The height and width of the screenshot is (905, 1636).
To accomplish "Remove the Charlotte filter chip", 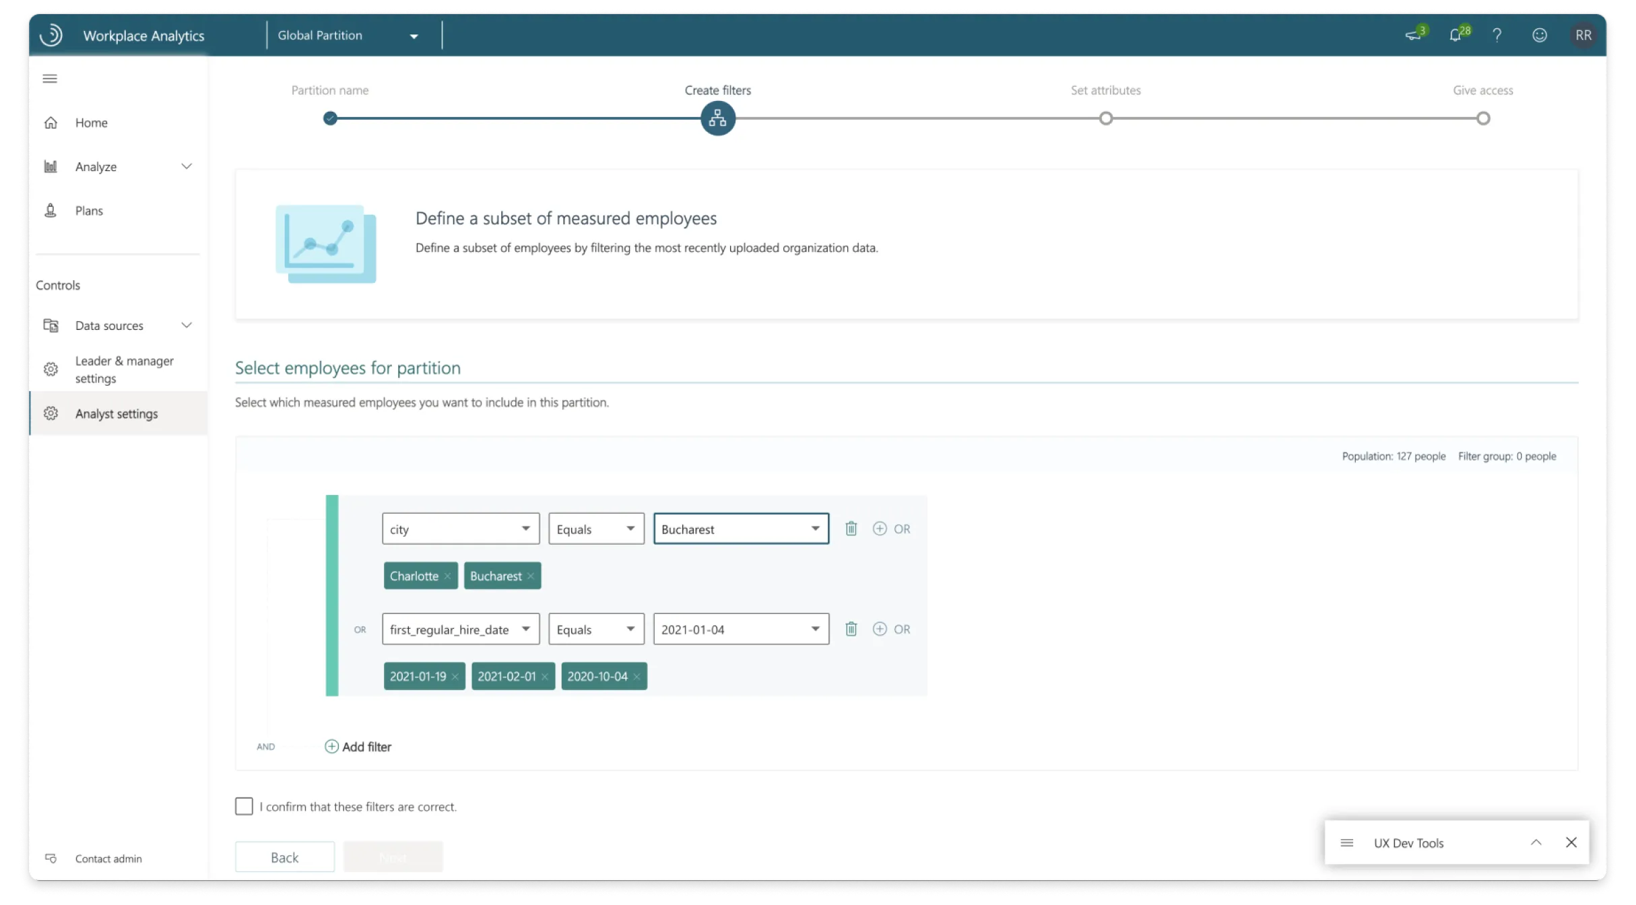I will (x=448, y=576).
